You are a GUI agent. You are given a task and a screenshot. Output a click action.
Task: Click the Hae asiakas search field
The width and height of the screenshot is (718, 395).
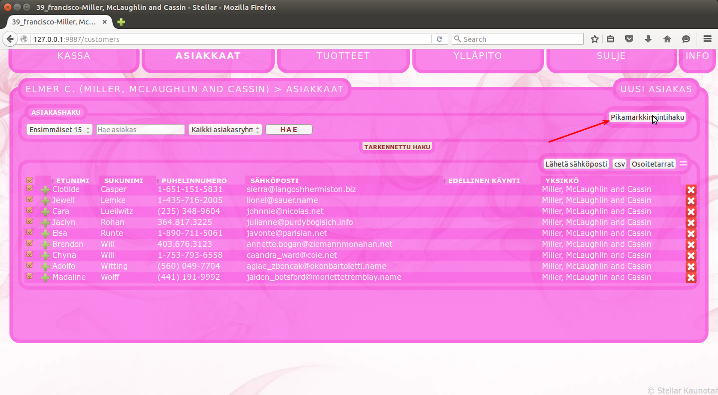140,130
